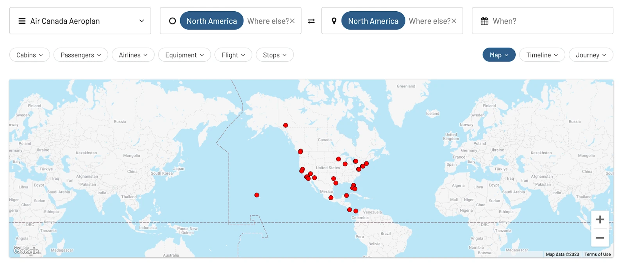Click the Papua New Guinea label
The image size is (625, 275).
coord(187,230)
